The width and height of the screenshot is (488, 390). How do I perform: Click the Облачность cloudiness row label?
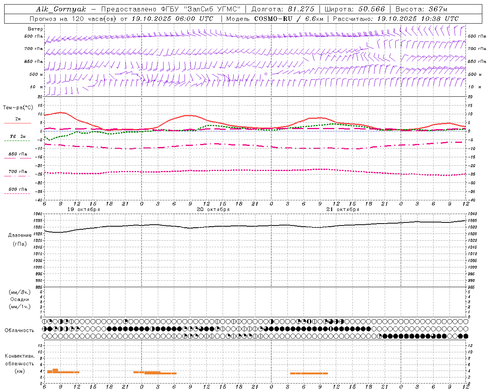(19, 331)
